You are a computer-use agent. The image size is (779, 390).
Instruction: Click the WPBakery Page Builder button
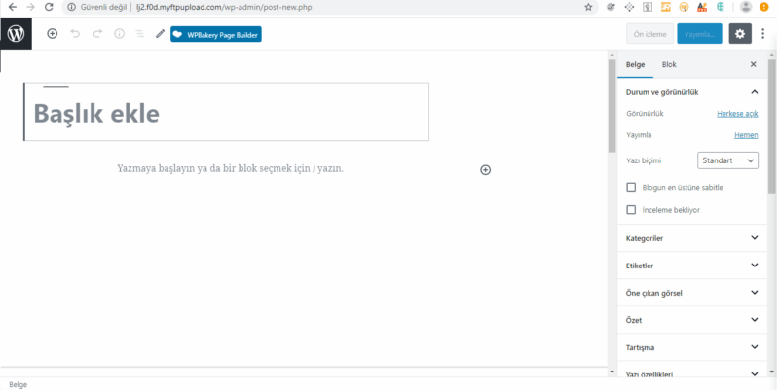(x=216, y=34)
